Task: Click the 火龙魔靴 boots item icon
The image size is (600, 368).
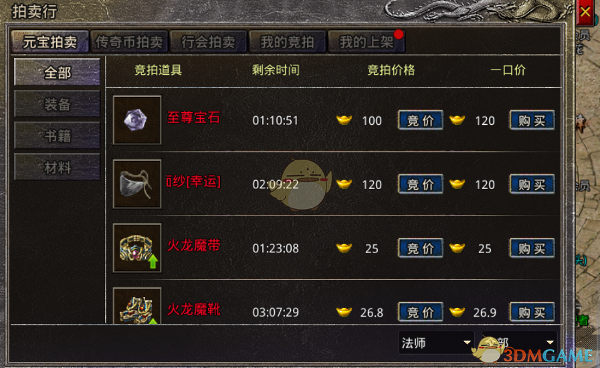Action: (137, 306)
